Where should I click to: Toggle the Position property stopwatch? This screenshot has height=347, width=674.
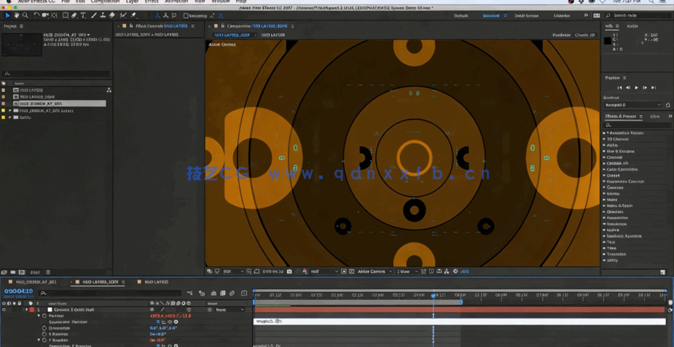[44, 316]
